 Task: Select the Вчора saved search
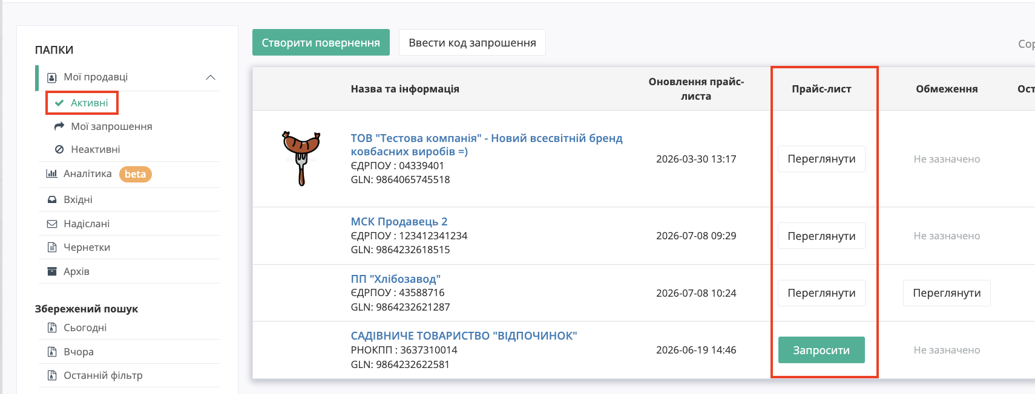(x=79, y=352)
